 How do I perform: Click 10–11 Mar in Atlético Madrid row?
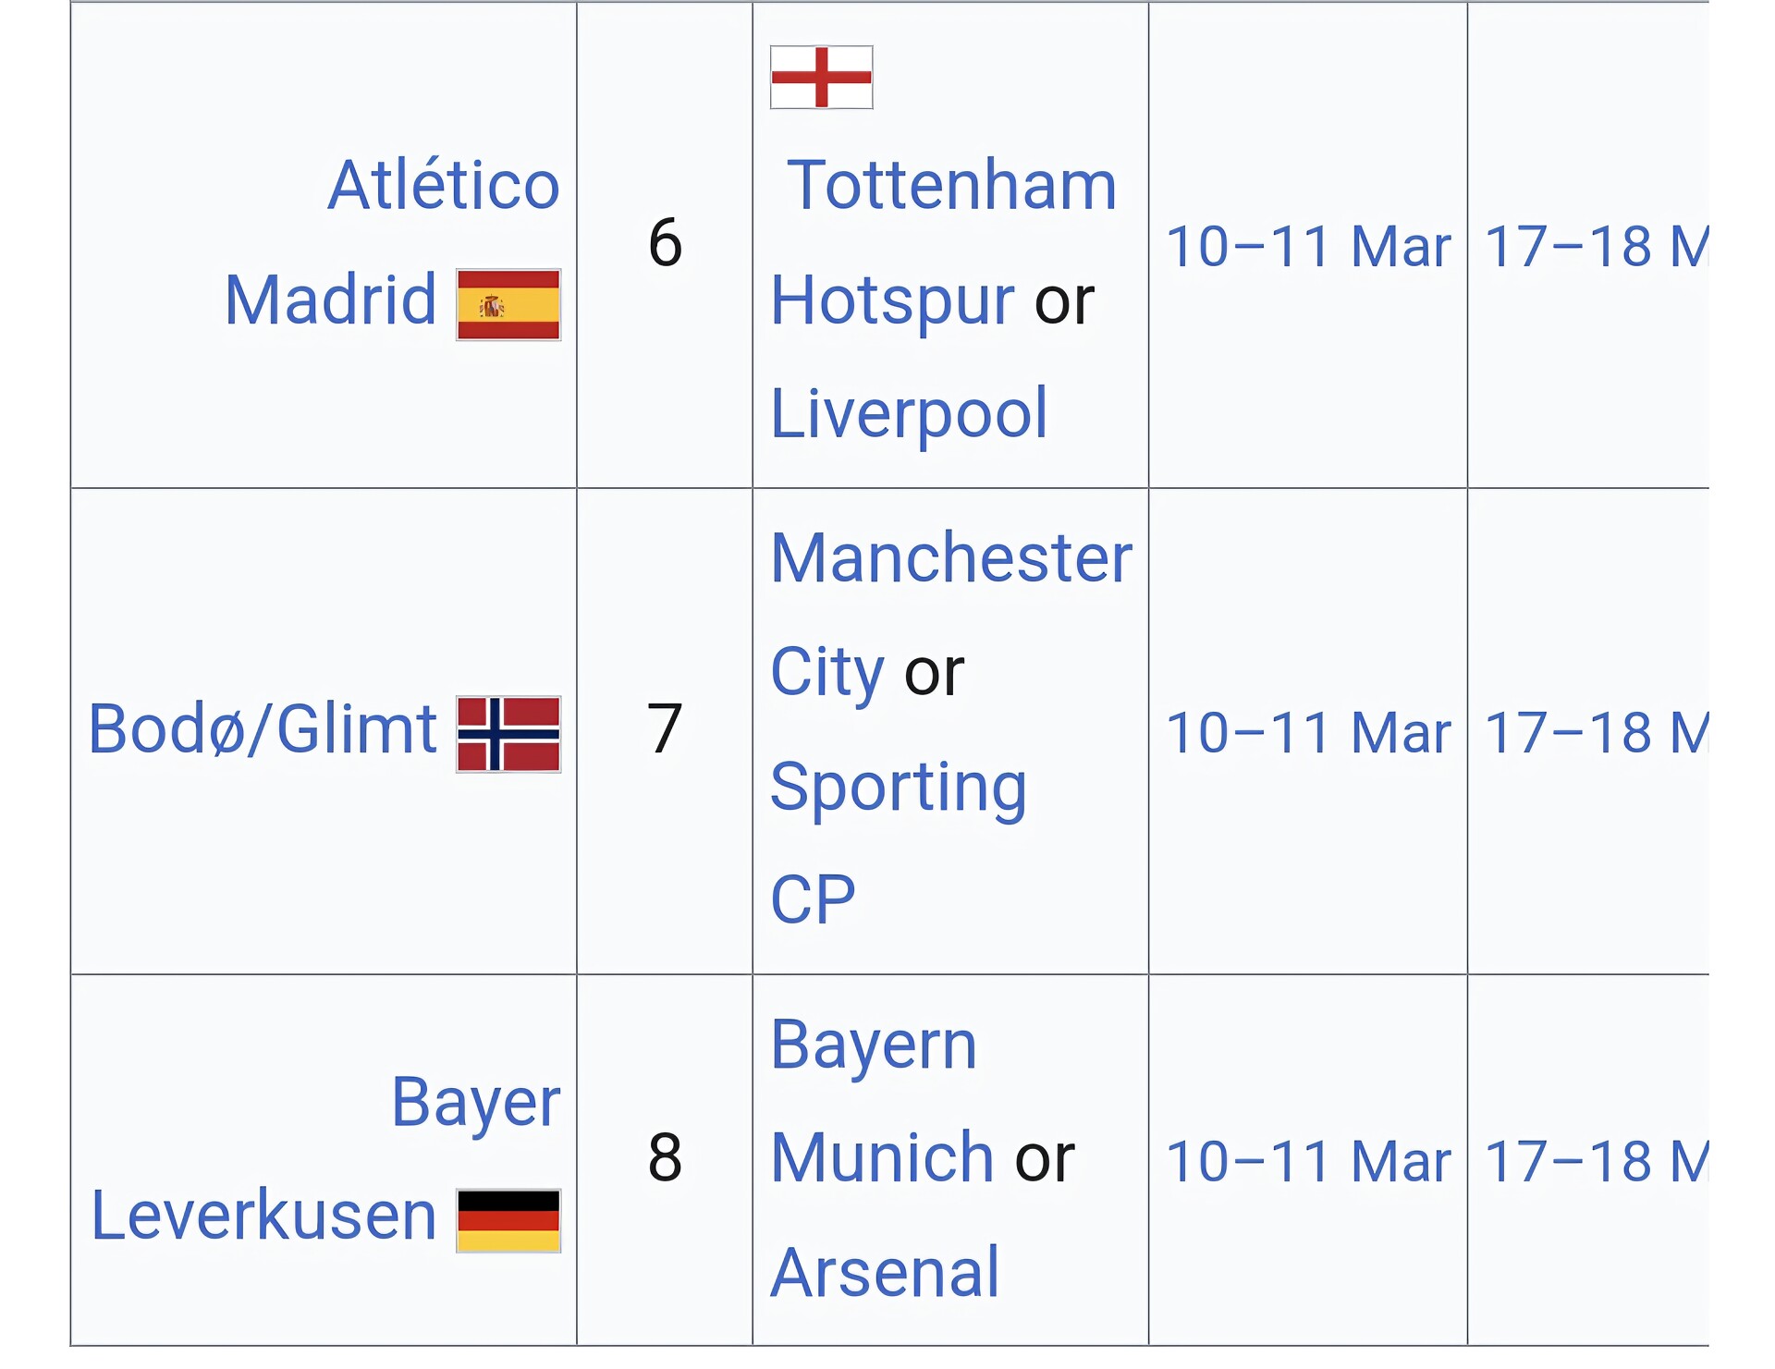tap(1307, 247)
